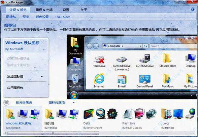Click refresh arrows button in preview address bar

tap(146, 46)
